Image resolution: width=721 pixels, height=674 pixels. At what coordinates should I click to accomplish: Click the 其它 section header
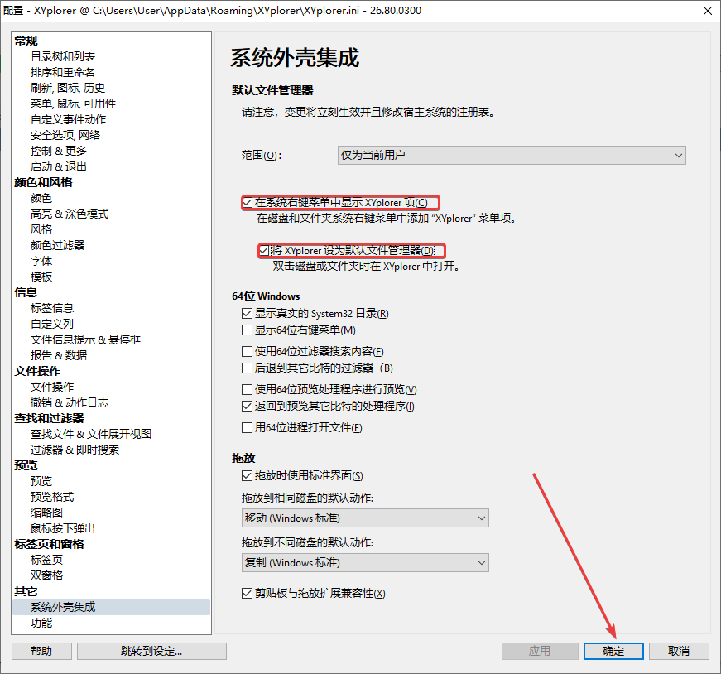[26, 591]
